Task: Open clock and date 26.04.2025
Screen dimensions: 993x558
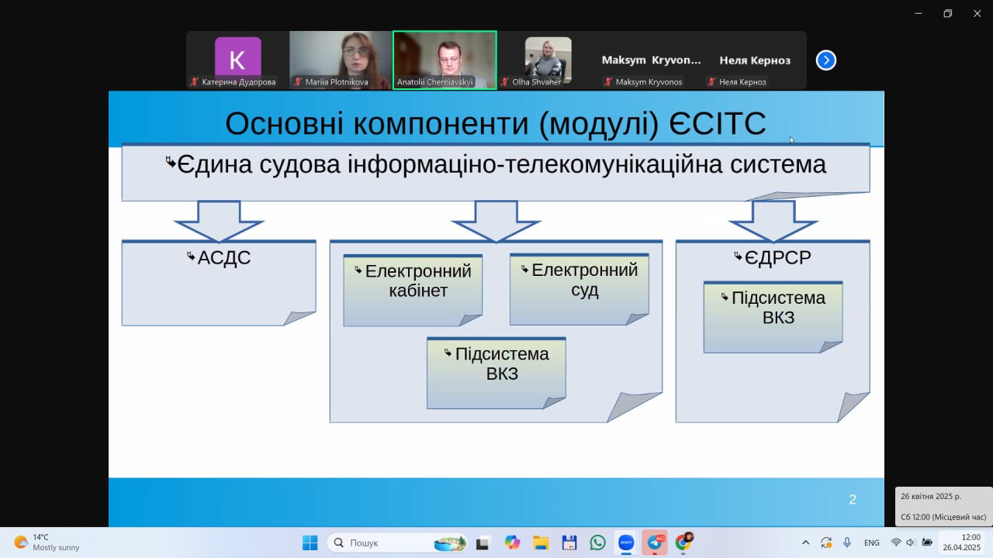Action: [962, 542]
